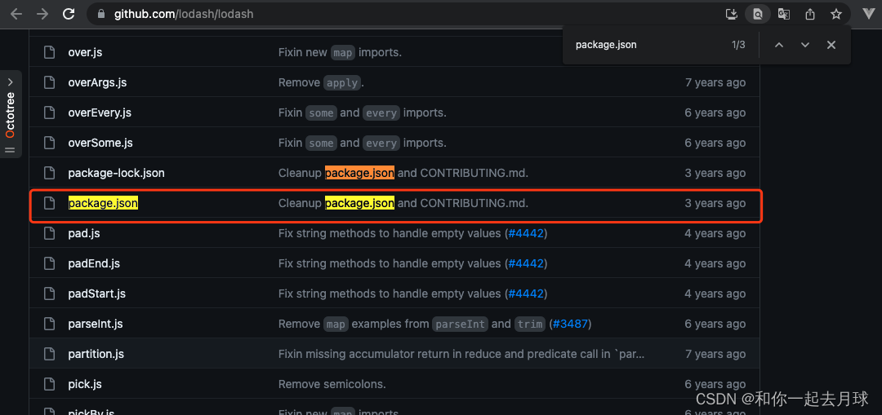
Task: Close the find bar
Action: point(831,45)
